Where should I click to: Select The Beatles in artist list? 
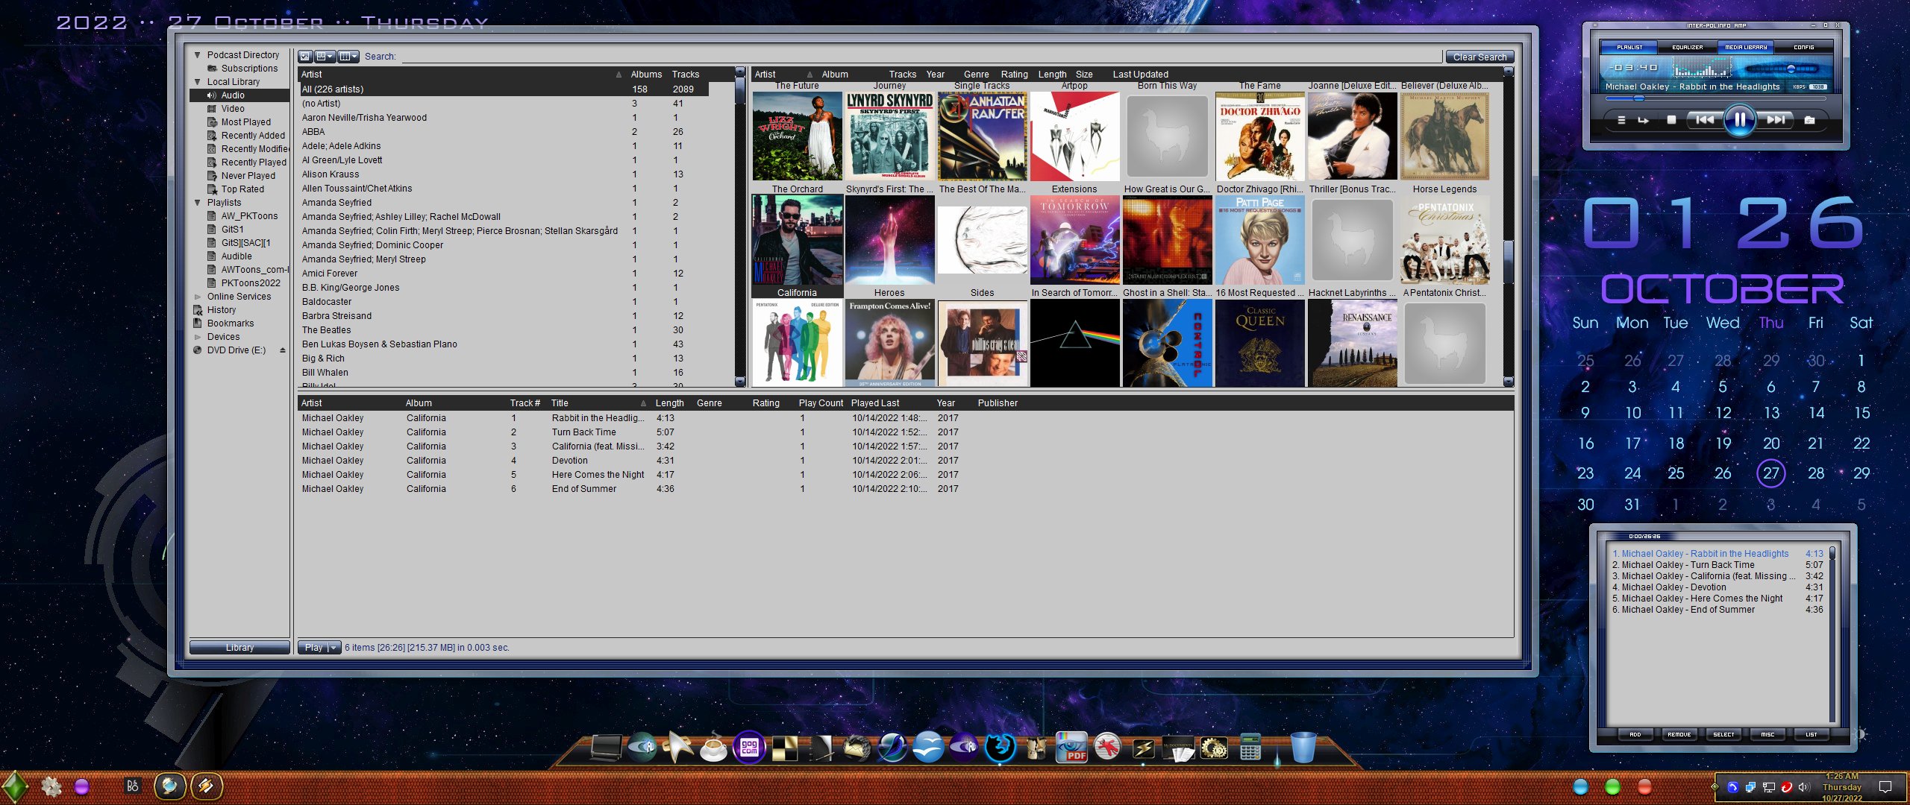pos(504,329)
